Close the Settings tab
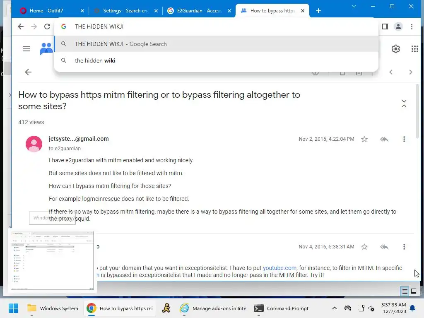 [x=156, y=11]
